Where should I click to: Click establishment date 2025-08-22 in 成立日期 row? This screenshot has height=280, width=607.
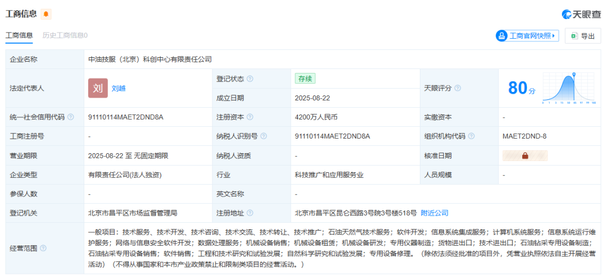[312, 98]
